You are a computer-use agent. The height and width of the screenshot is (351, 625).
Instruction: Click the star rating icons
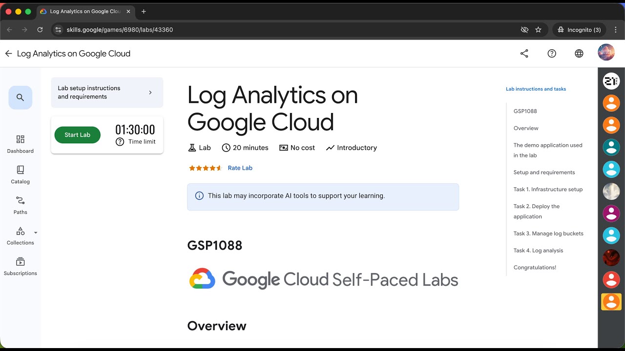coord(206,168)
